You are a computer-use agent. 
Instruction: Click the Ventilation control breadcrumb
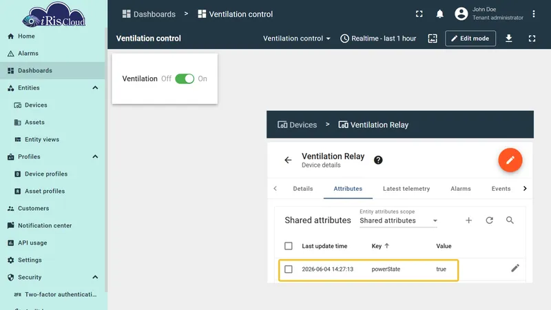coord(236,14)
